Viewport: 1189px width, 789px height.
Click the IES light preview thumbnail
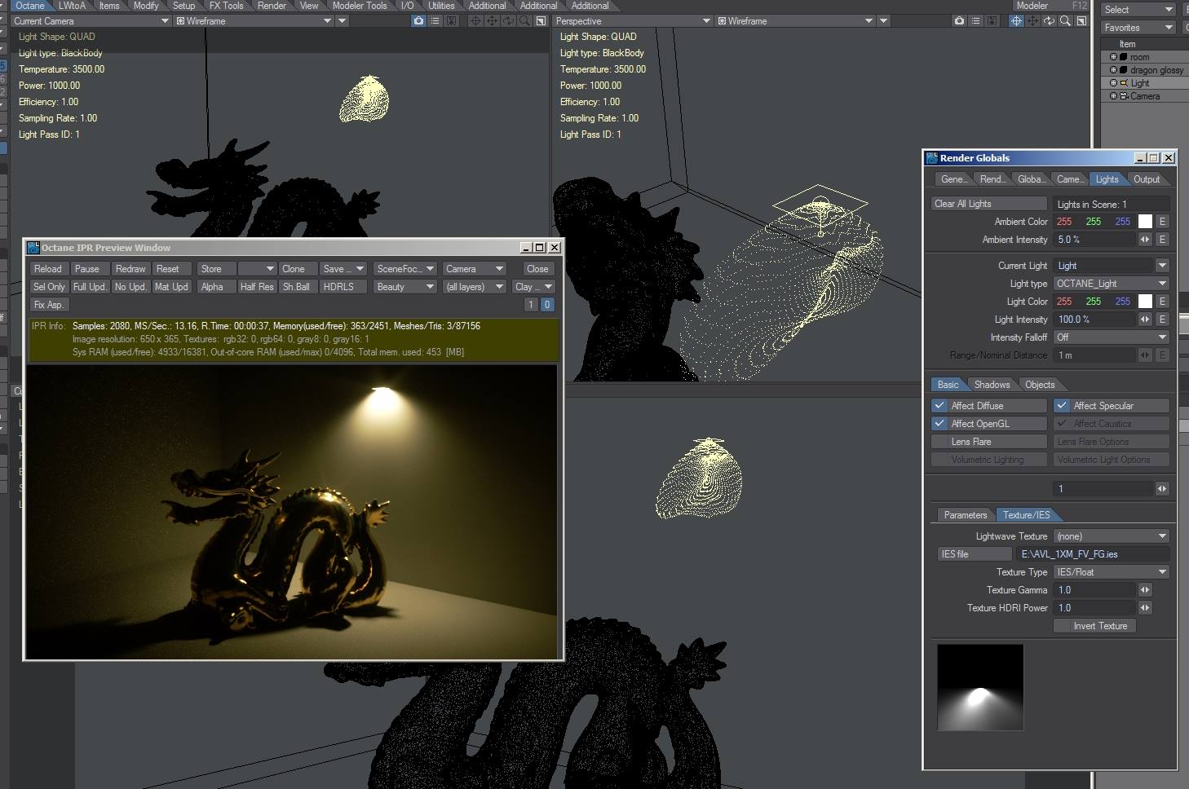pyautogui.click(x=980, y=687)
